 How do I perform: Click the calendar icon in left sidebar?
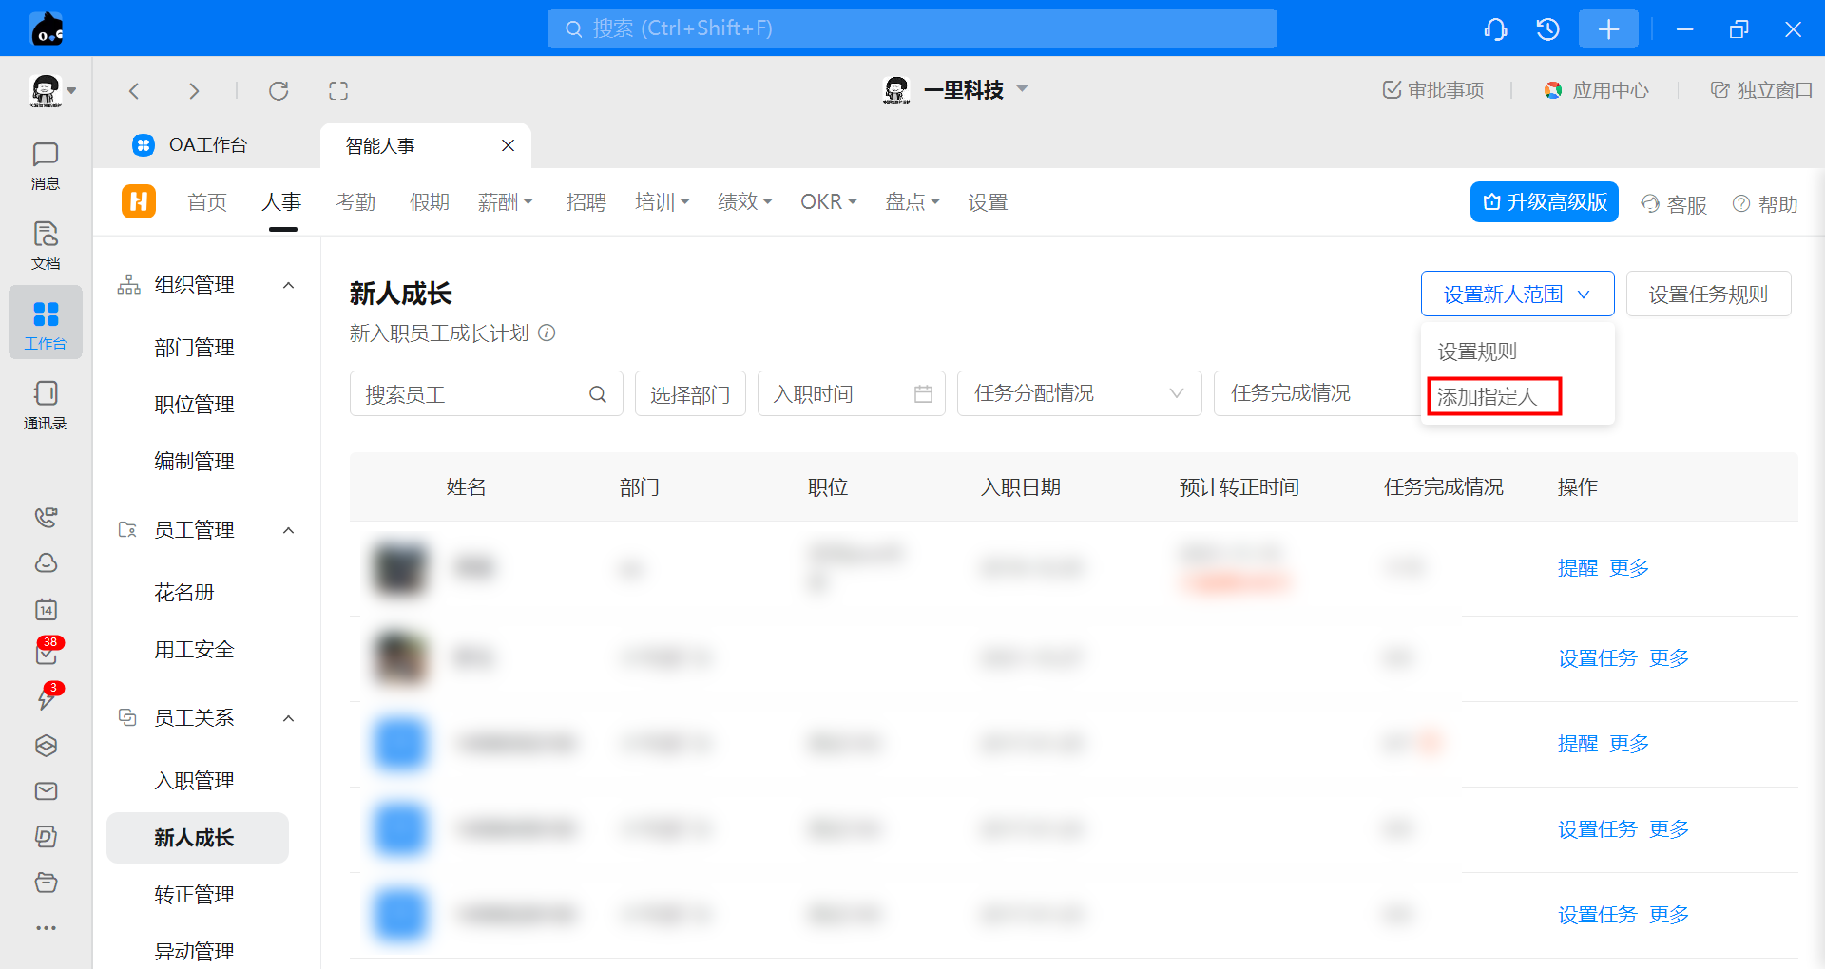coord(46,609)
